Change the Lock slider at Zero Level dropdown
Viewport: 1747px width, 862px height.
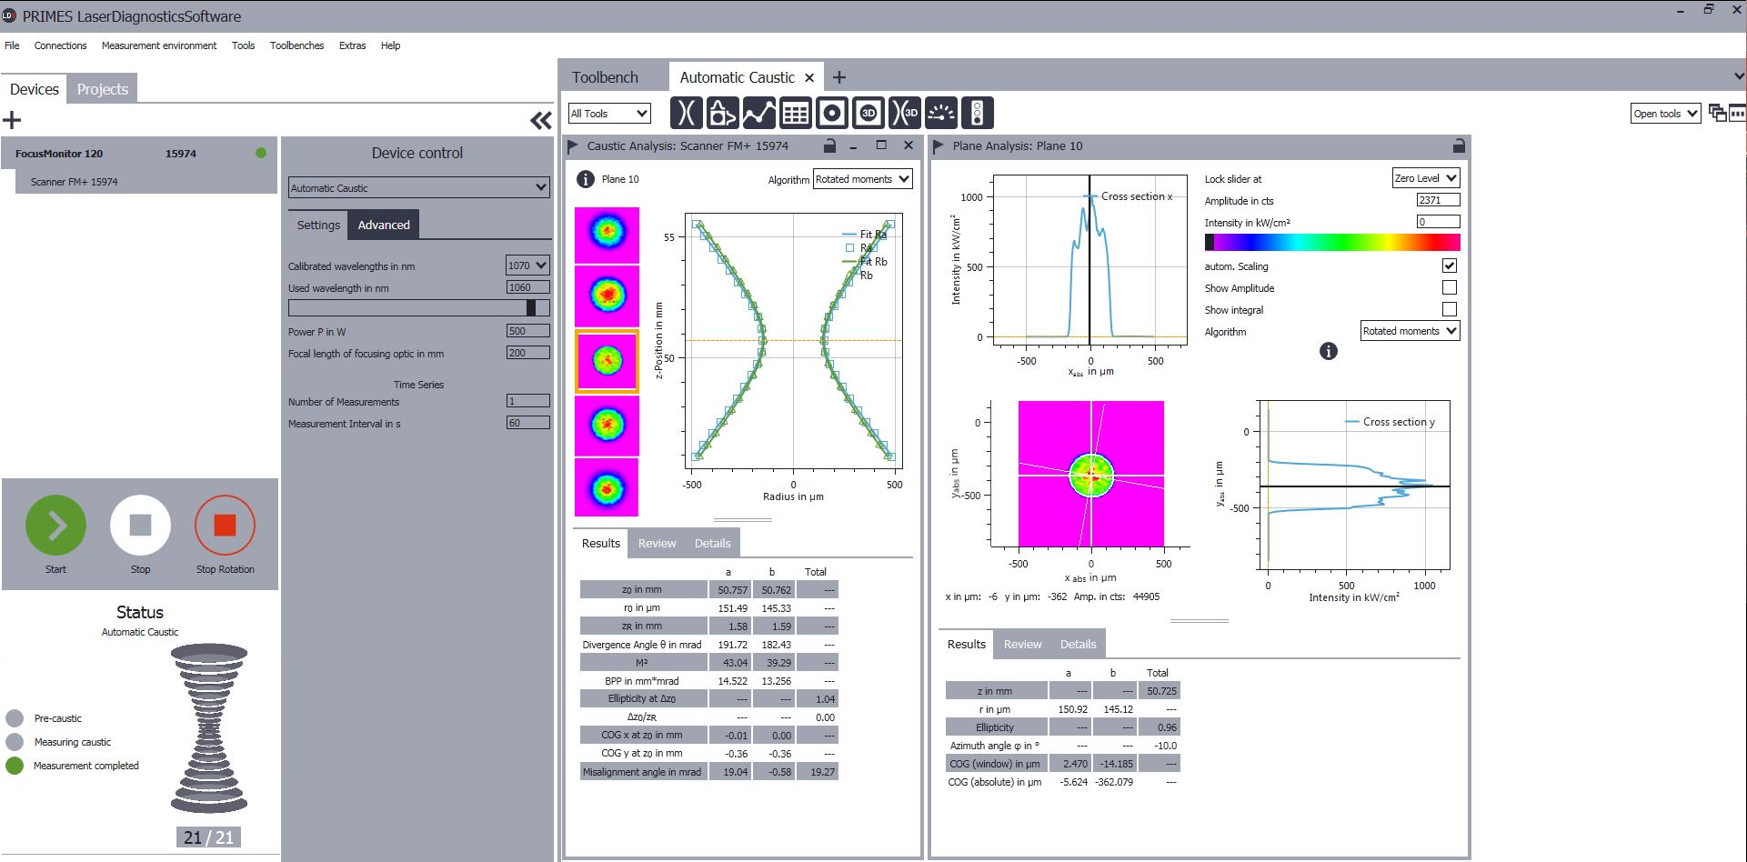(x=1425, y=177)
